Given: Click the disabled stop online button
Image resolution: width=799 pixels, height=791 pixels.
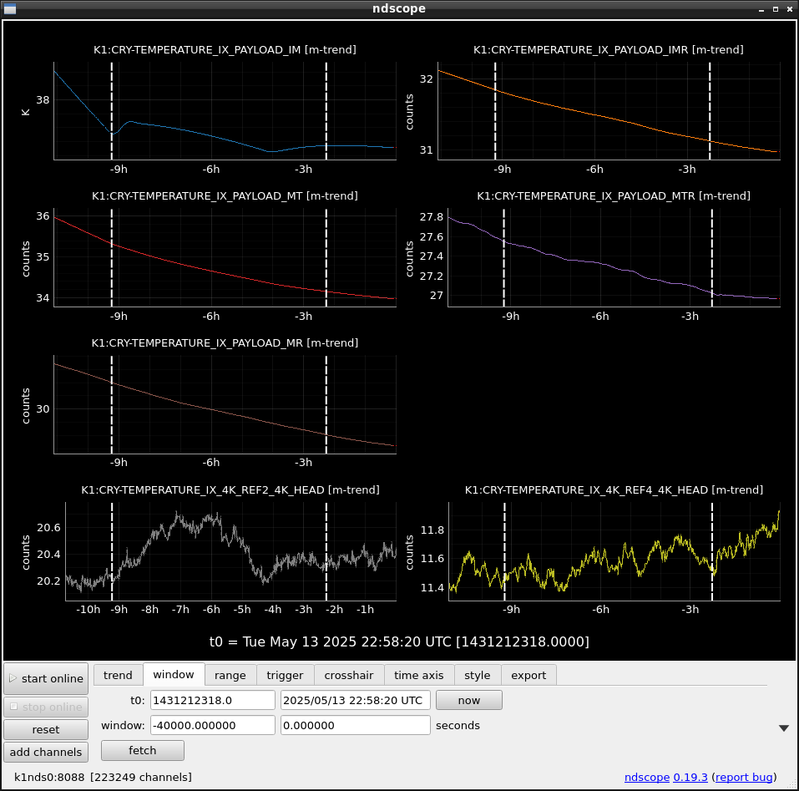Looking at the screenshot, I should tap(46, 707).
